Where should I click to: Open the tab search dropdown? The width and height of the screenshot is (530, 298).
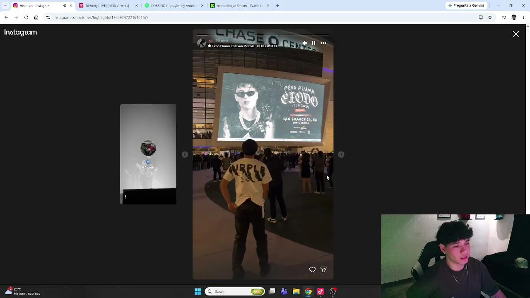[5, 6]
